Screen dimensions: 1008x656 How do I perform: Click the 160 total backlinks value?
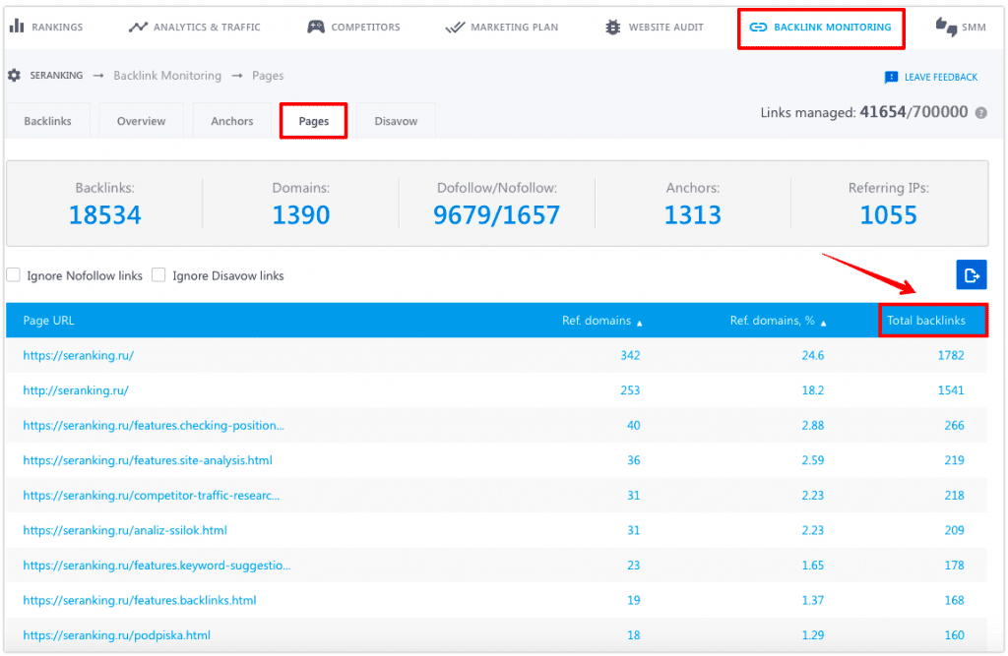(954, 634)
